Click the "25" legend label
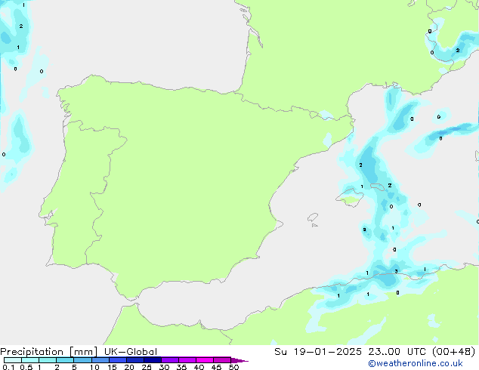 [147, 367]
